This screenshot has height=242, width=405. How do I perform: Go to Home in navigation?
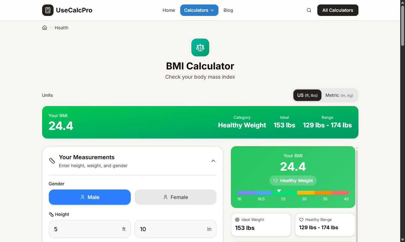169,10
